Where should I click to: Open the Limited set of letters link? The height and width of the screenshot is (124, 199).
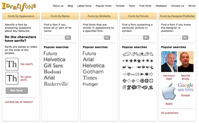tap(19, 102)
